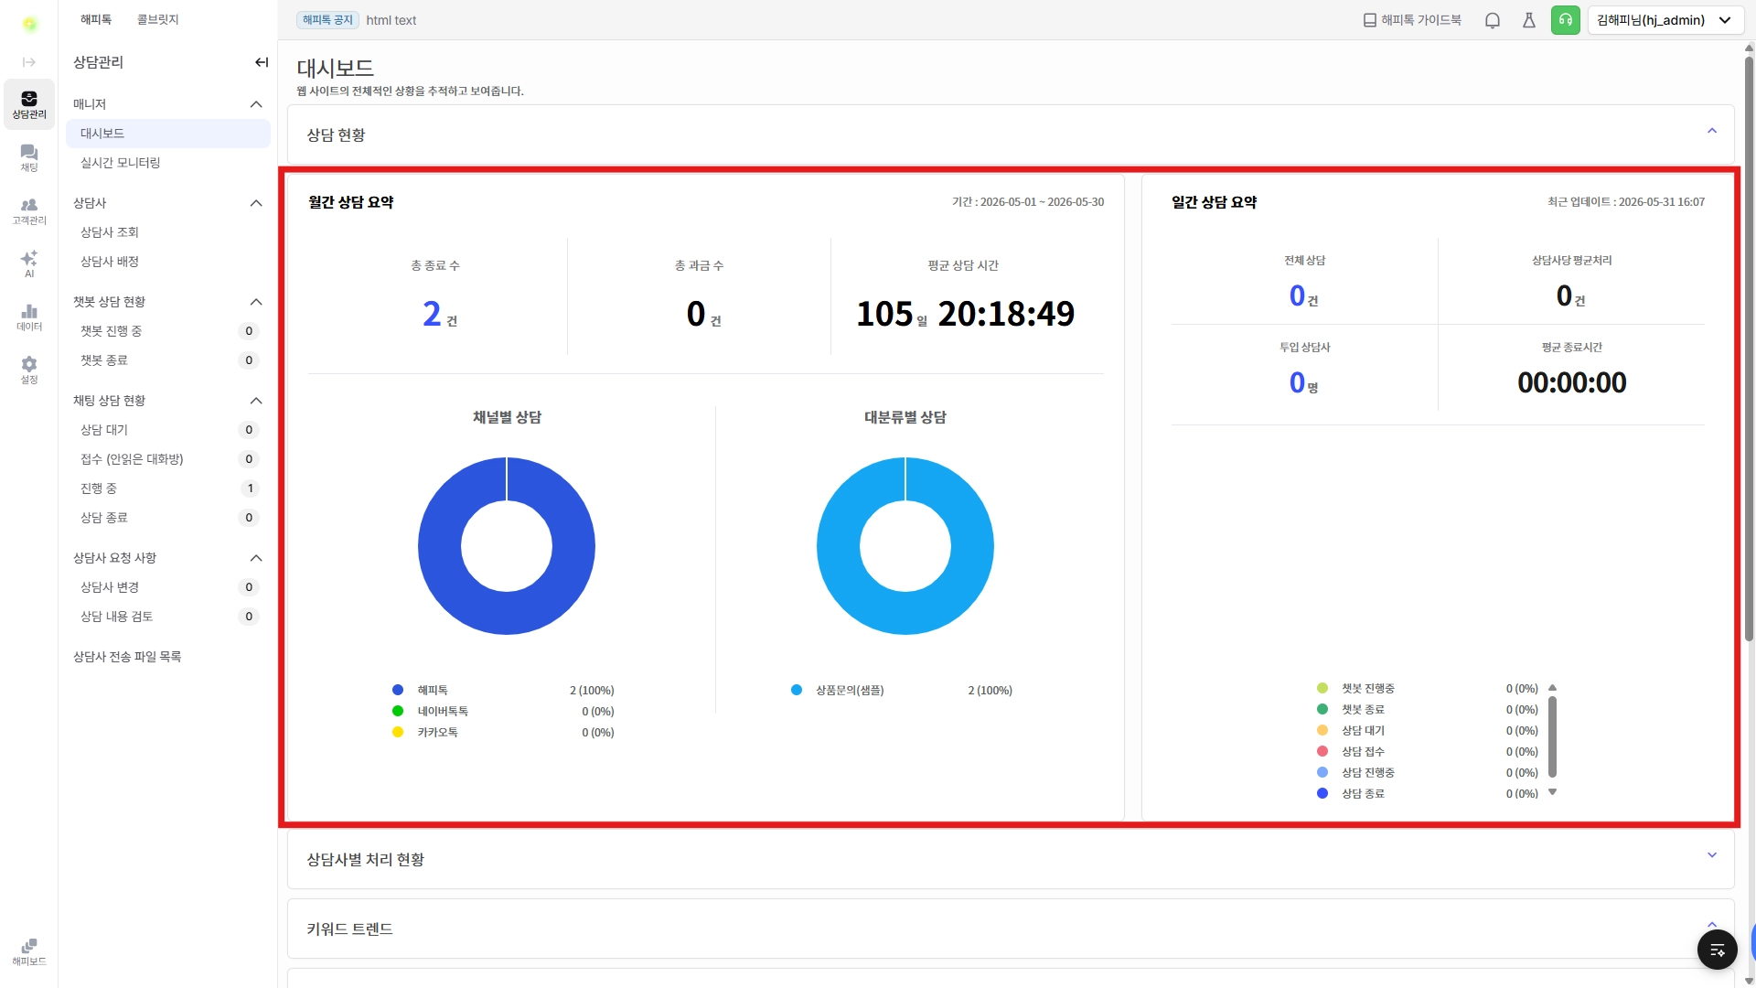
Task: Collapse the 챗봇 상담 현황 group
Action: (x=256, y=302)
